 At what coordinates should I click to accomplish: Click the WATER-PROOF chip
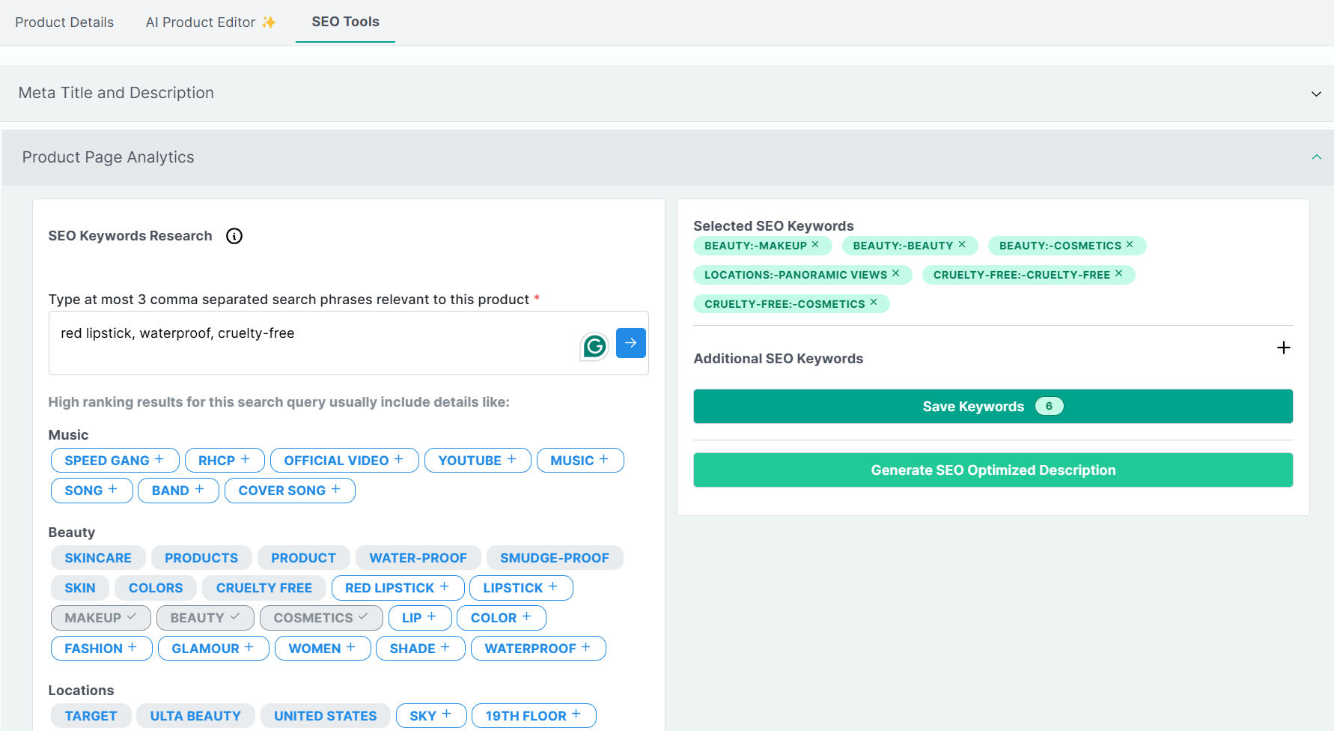pyautogui.click(x=418, y=557)
